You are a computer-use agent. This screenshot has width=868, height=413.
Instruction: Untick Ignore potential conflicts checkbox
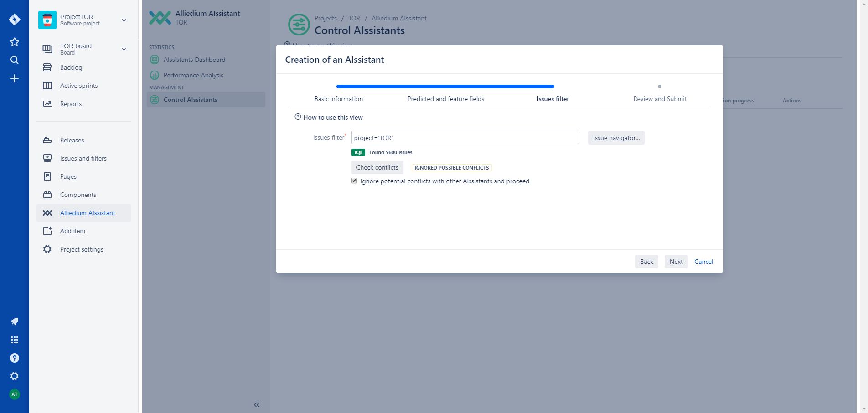point(354,181)
